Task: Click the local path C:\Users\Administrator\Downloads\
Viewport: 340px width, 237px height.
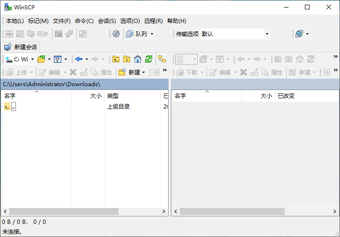Action: coord(52,84)
